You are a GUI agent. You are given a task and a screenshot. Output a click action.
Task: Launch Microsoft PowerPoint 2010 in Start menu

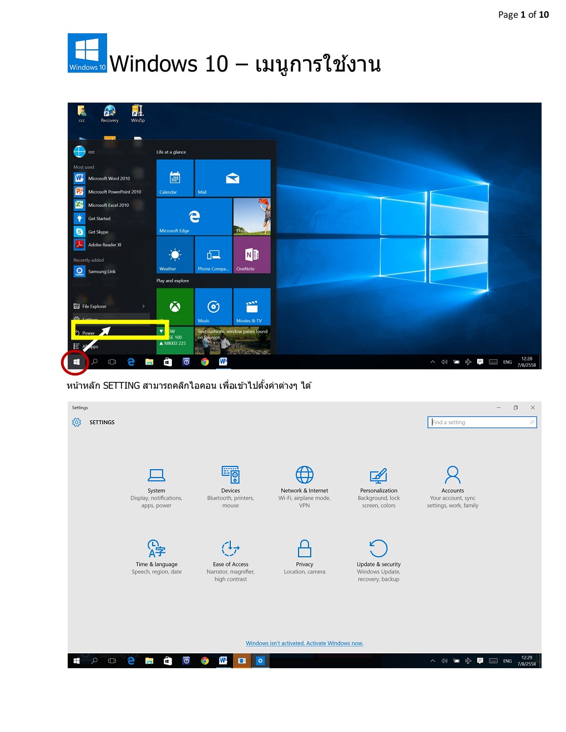pos(109,192)
